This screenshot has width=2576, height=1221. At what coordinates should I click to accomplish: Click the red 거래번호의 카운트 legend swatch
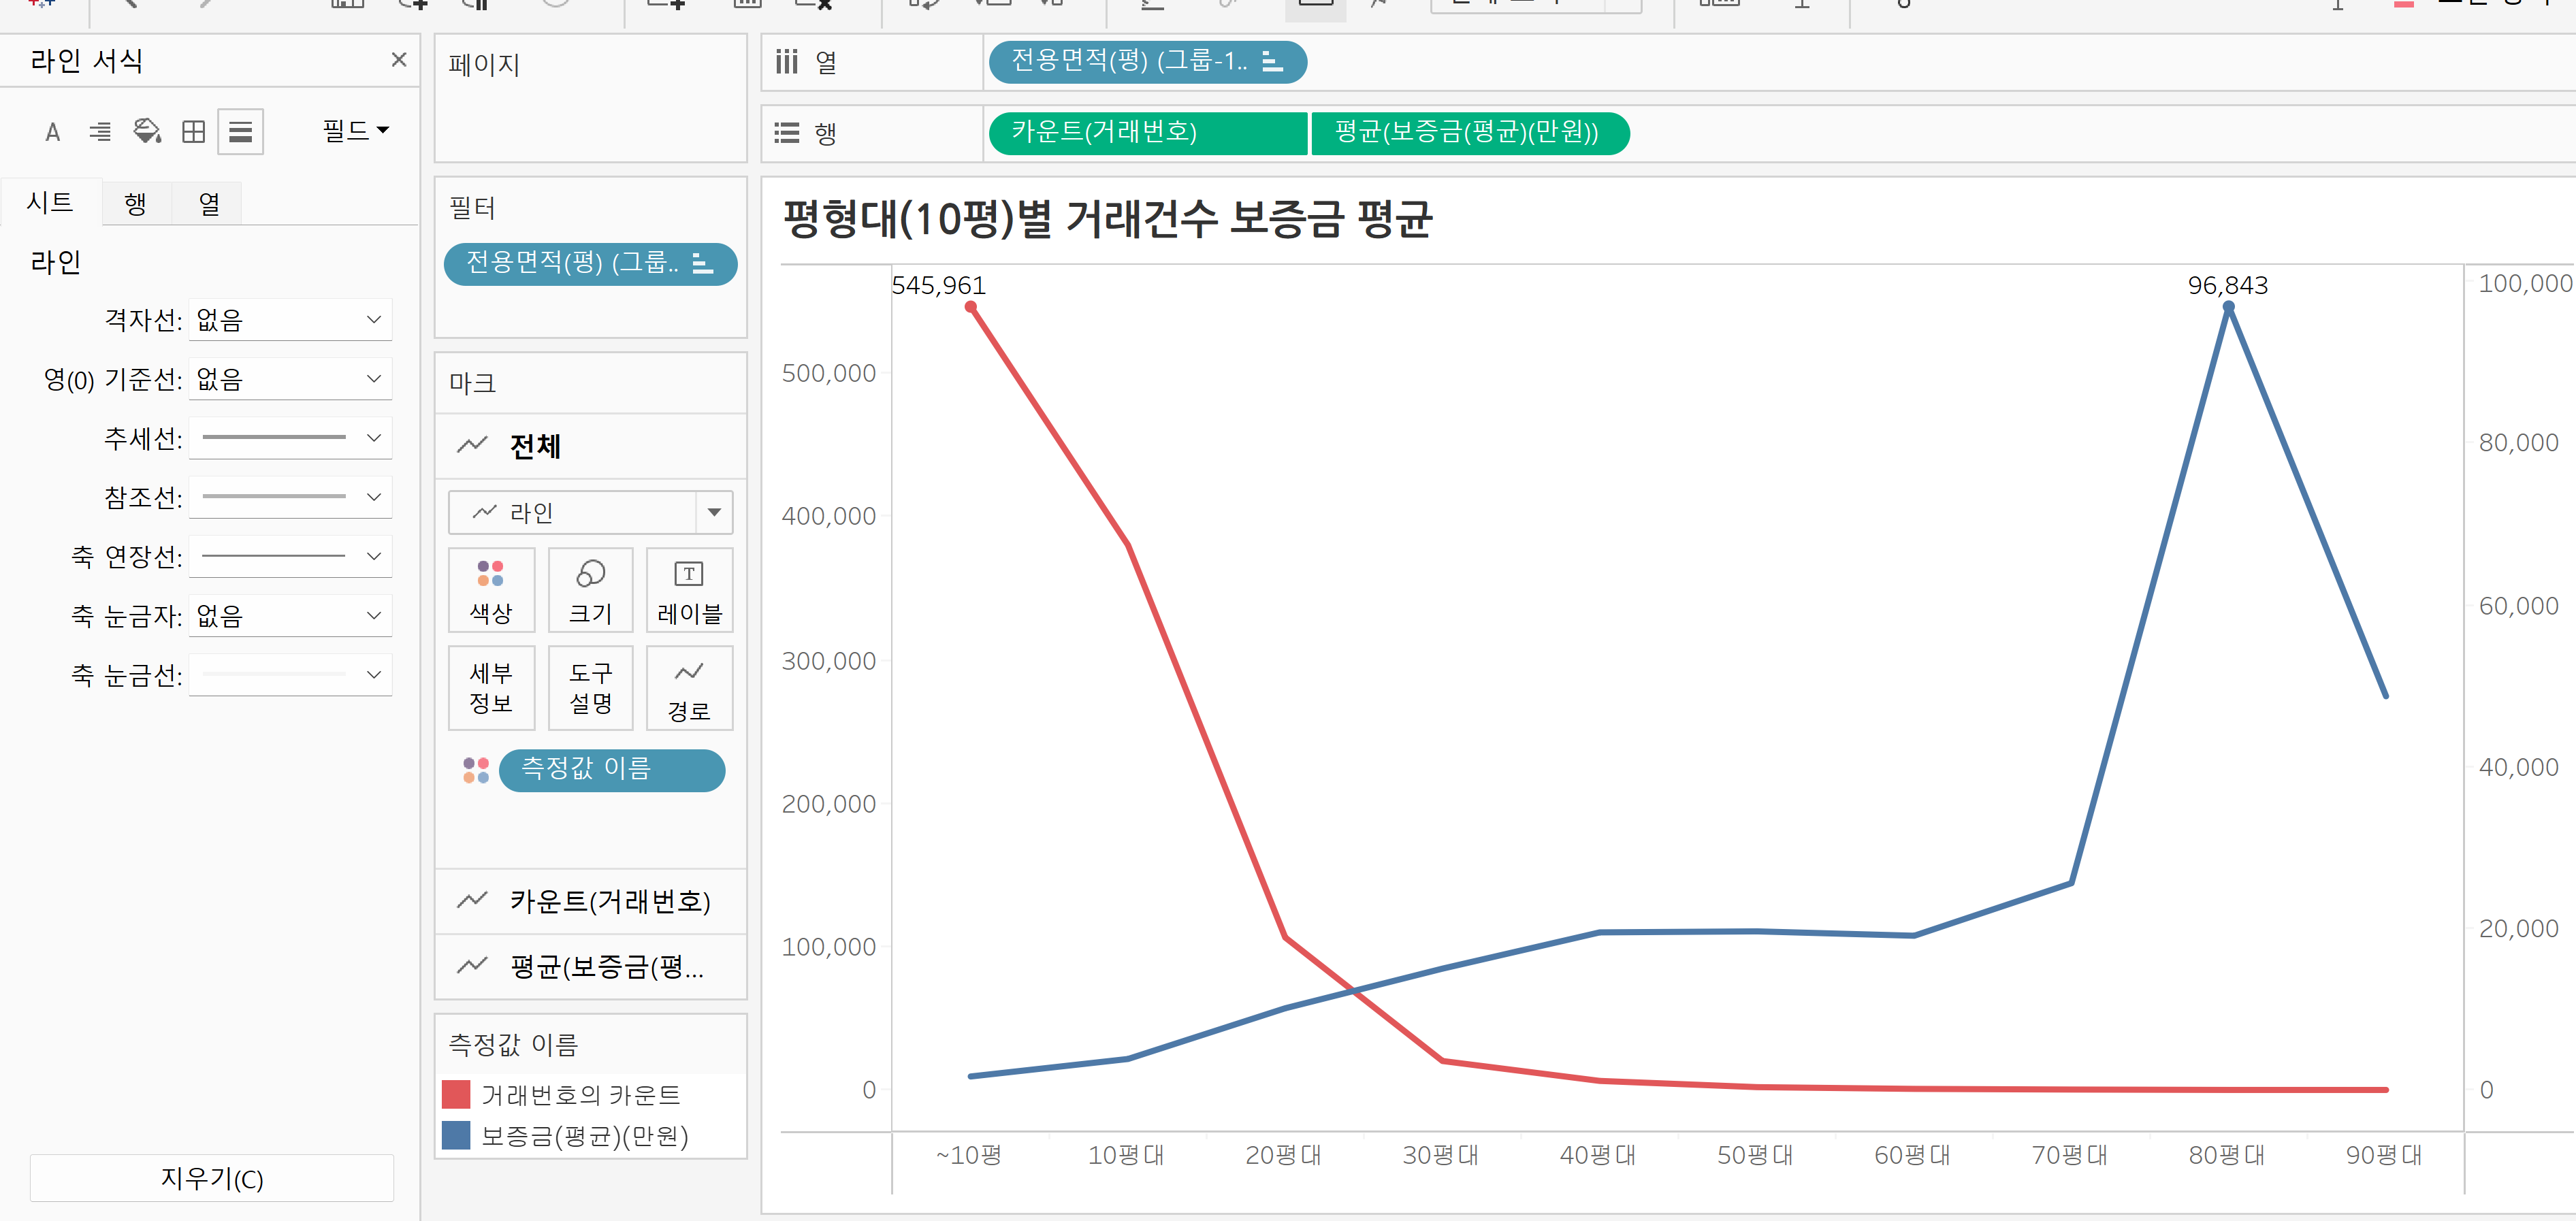coord(456,1094)
